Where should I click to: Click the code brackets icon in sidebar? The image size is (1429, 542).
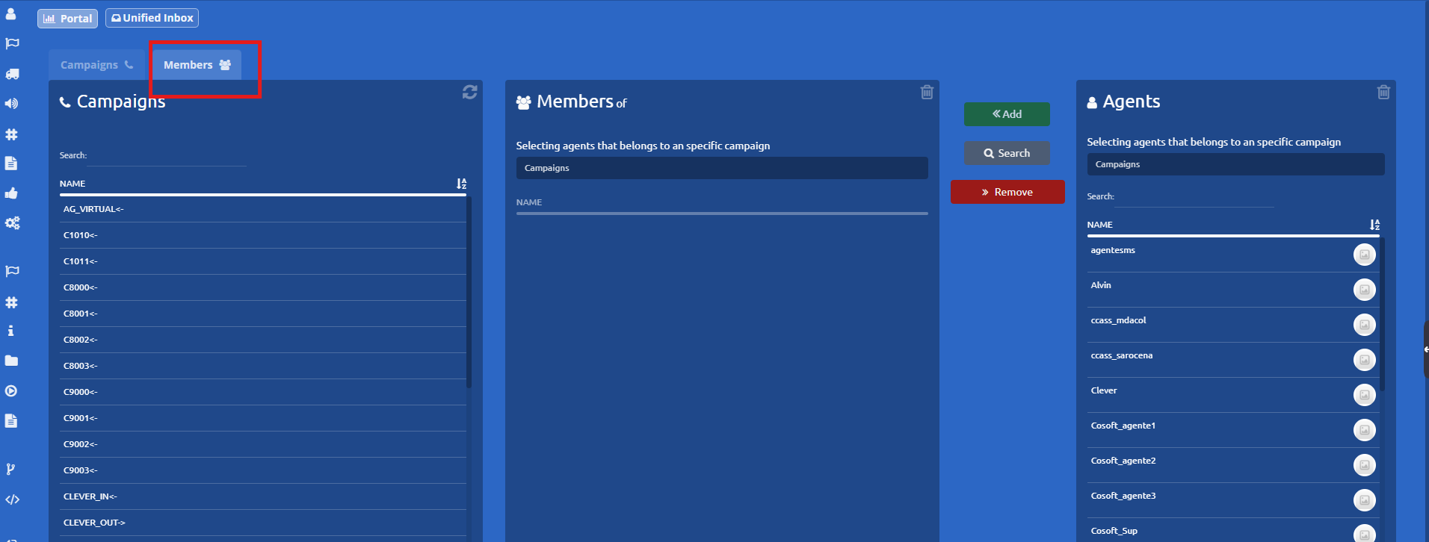click(12, 499)
